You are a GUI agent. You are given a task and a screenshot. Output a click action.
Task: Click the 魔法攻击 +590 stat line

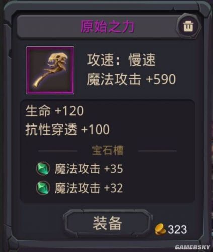coord(131,79)
